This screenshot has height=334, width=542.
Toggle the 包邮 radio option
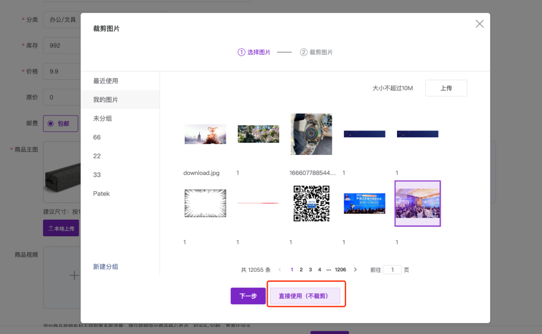pyautogui.click(x=51, y=123)
